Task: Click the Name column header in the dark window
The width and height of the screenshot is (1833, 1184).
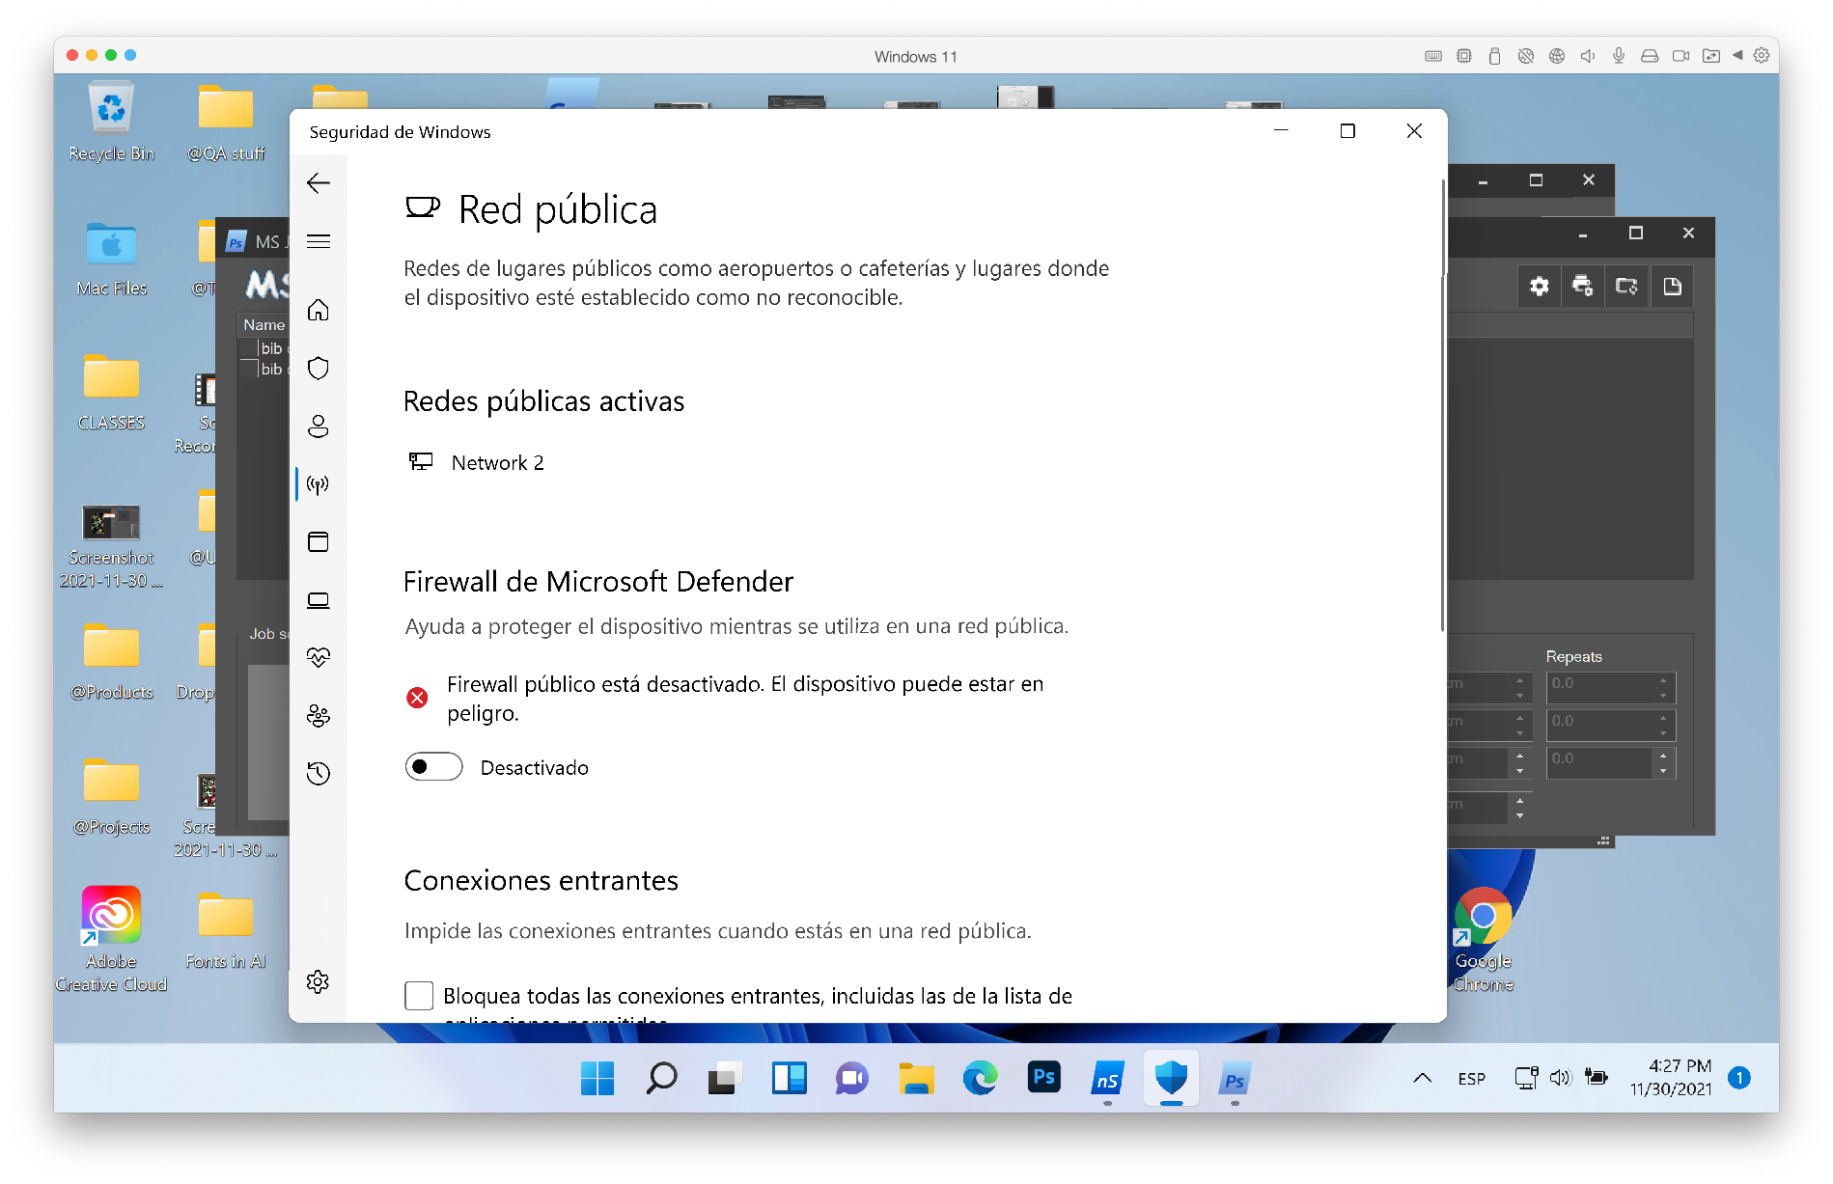Action: (x=264, y=325)
